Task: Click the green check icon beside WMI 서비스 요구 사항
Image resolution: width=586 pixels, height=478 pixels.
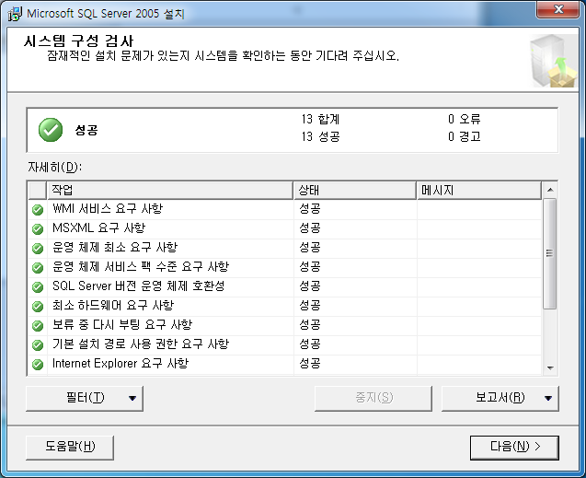Action: click(38, 209)
